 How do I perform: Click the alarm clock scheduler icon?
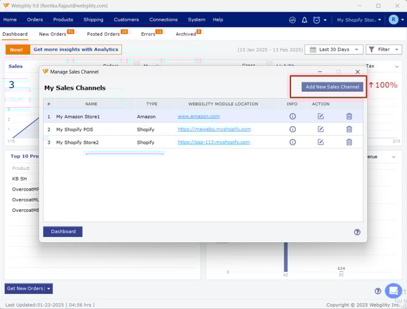click(x=316, y=20)
